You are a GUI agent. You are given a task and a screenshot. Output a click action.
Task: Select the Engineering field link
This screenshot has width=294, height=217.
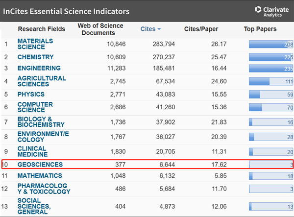(x=39, y=69)
